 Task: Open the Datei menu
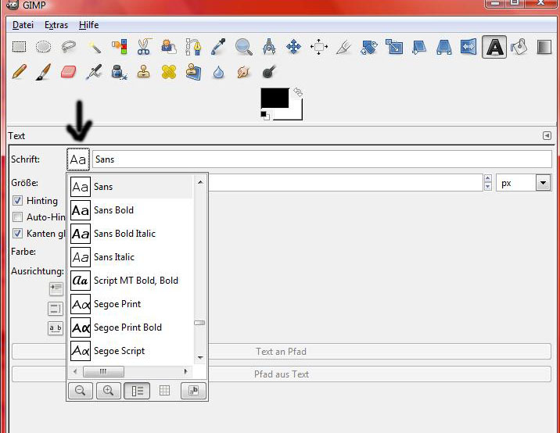pos(23,25)
